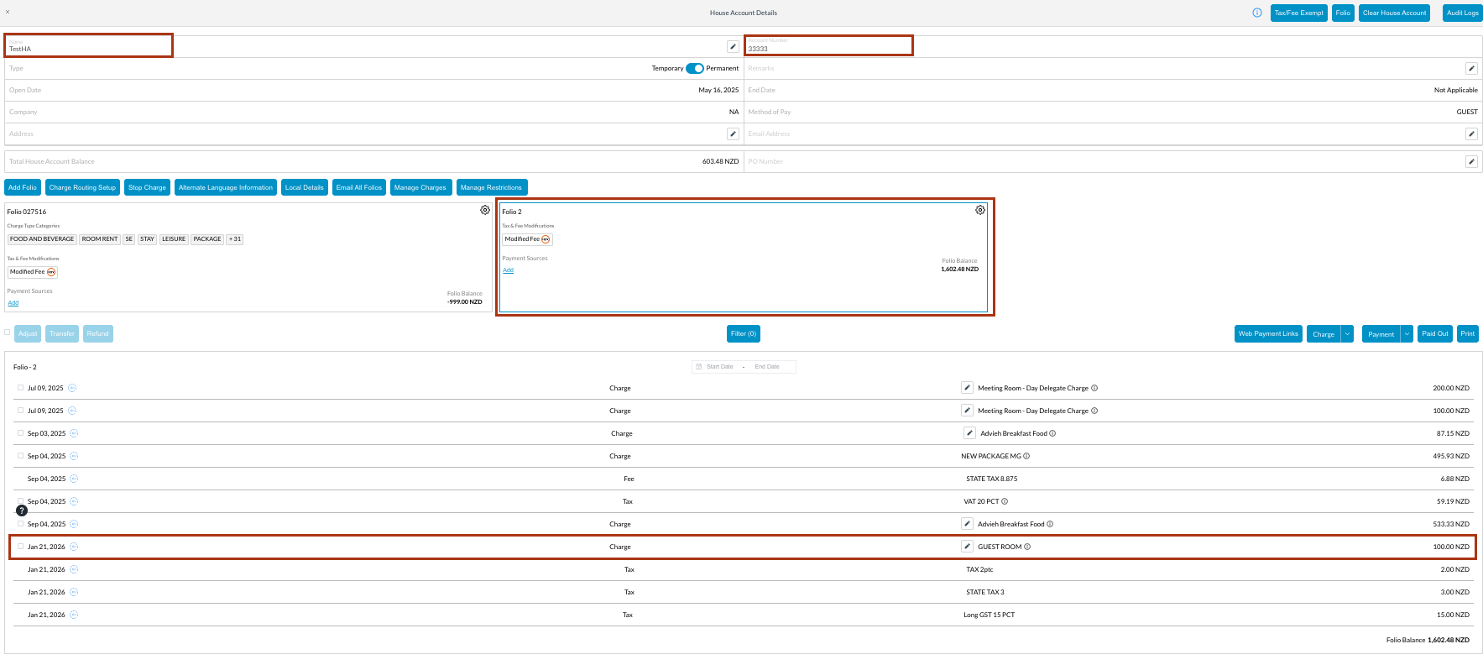Expand the Payment button dropdown arrow
Image resolution: width=1483 pixels, height=665 pixels.
(x=1407, y=334)
